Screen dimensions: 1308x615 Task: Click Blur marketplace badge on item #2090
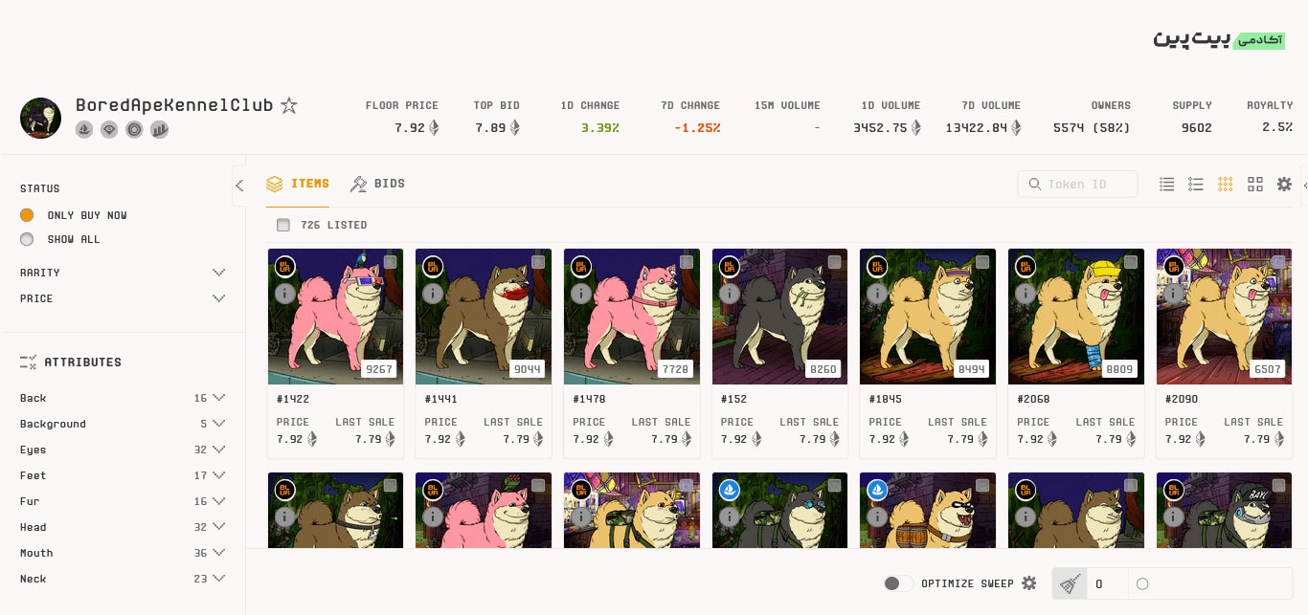pos(1173,267)
